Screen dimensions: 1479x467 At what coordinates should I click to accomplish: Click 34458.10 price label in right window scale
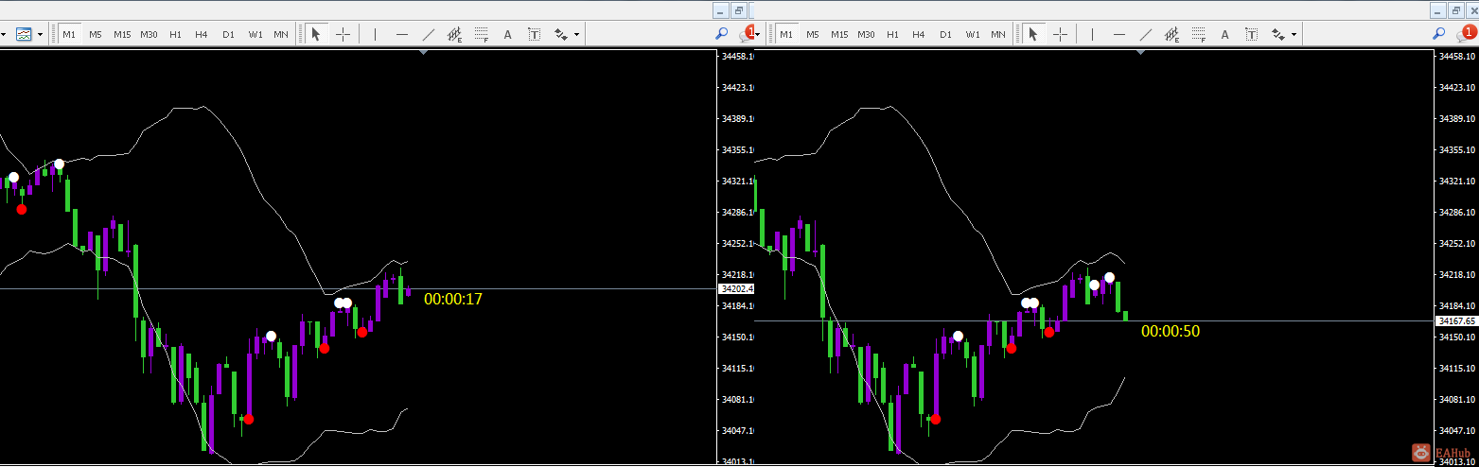click(x=1457, y=57)
